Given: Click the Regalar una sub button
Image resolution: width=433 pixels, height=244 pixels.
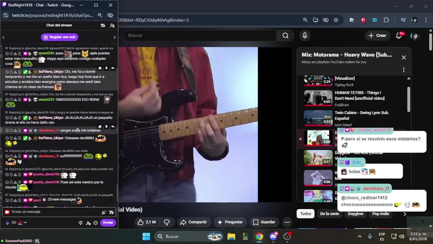Looking at the screenshot, I should [x=60, y=37].
